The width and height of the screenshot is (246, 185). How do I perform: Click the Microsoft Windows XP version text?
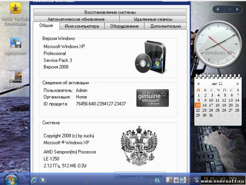coord(64,47)
